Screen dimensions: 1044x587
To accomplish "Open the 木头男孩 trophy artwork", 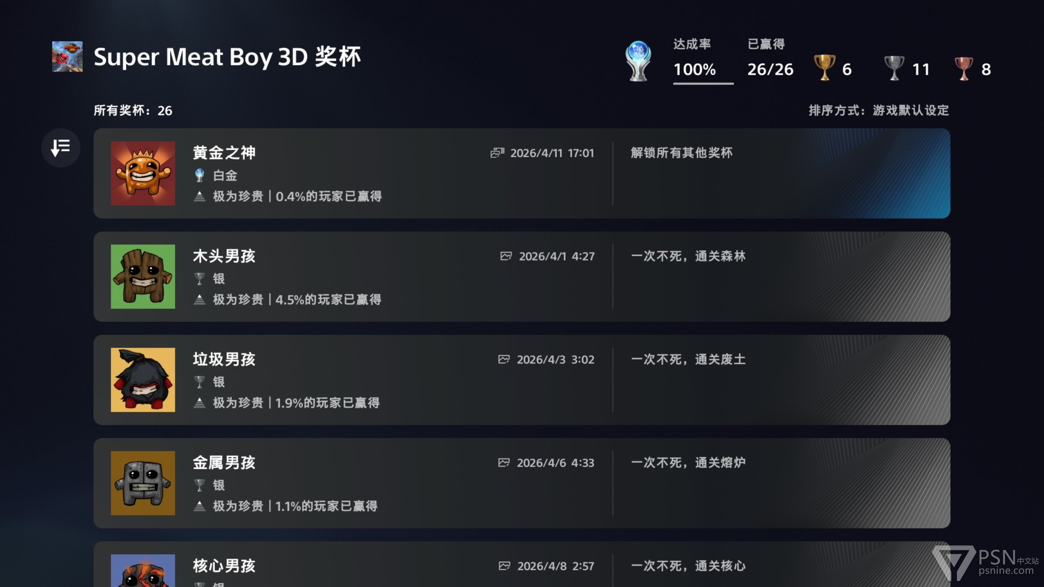I will click(143, 276).
